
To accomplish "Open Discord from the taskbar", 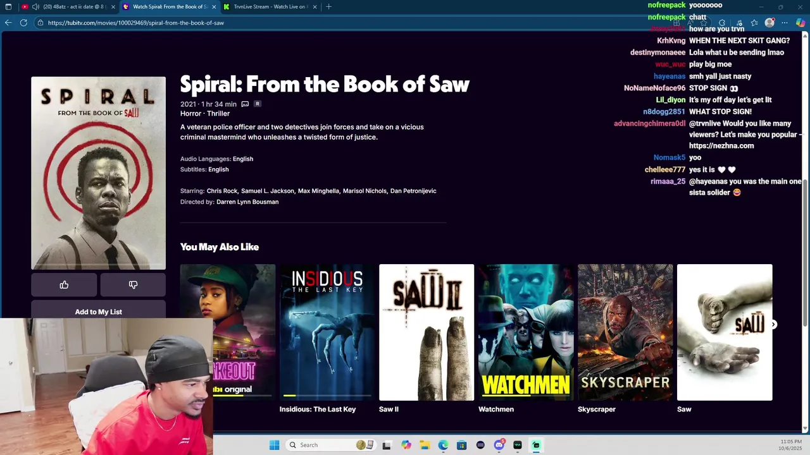I will [x=499, y=445].
